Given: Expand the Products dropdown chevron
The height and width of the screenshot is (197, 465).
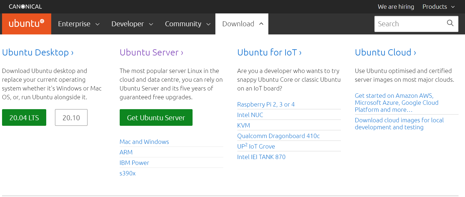Looking at the screenshot, I should tap(453, 7).
